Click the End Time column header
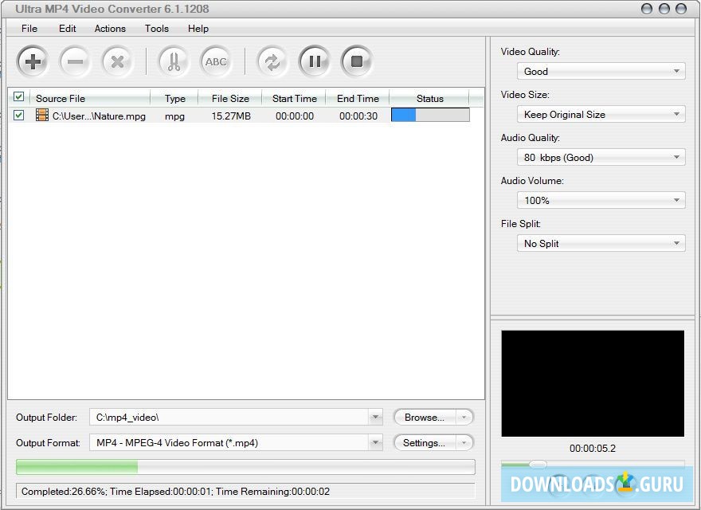This screenshot has height=510, width=701. [x=358, y=98]
